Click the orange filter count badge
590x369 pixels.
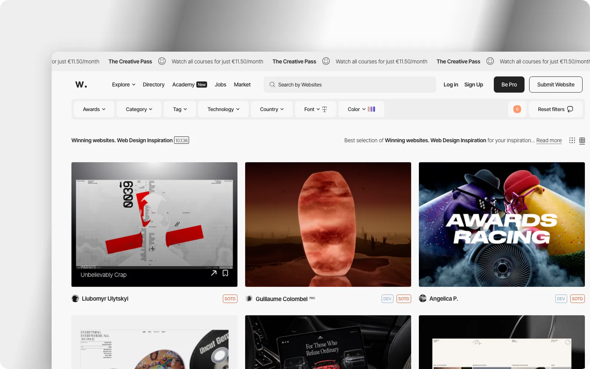tap(517, 109)
